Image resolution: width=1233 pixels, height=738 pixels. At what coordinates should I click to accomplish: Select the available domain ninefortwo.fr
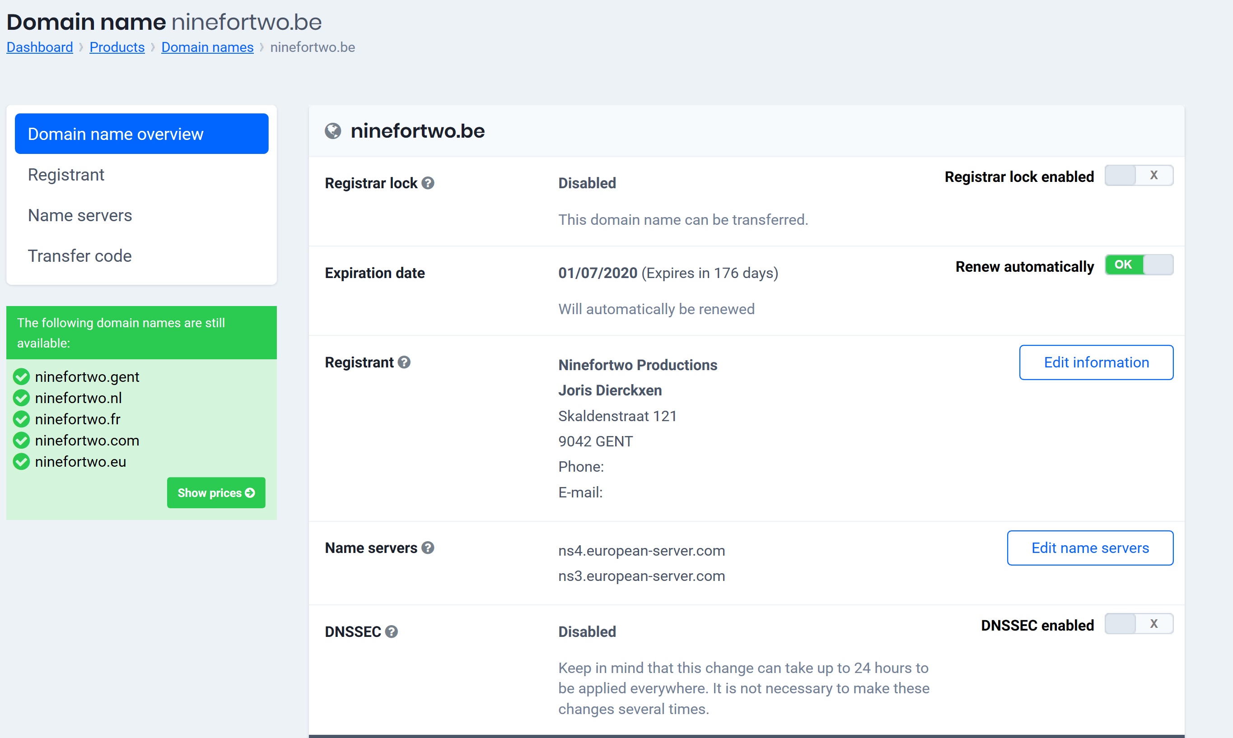point(78,419)
